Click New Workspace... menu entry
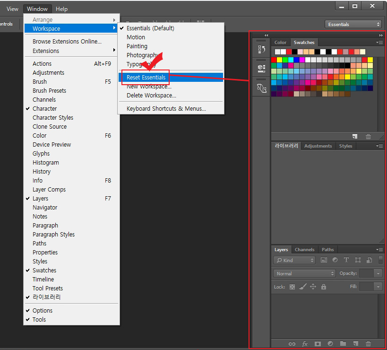Image resolution: width=387 pixels, height=350 pixels. coord(171,87)
